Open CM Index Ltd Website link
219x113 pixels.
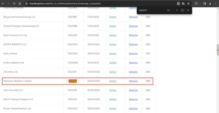point(133,72)
